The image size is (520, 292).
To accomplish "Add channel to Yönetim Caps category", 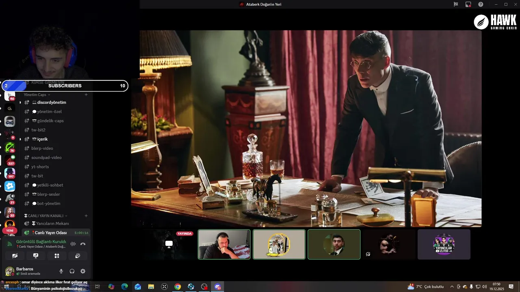I will click(x=86, y=94).
